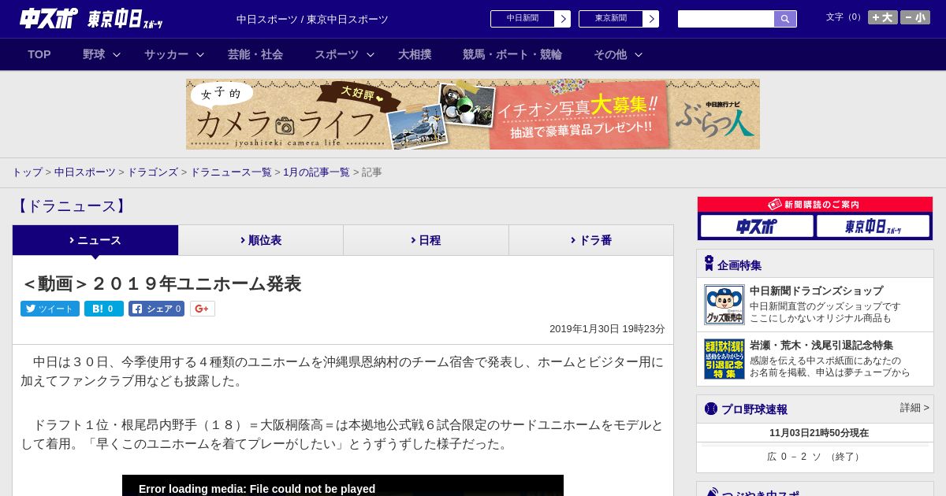Screen dimensions: 946x496
Task: Click arrow beside 中日新聞 button
Action: pyautogui.click(x=563, y=19)
